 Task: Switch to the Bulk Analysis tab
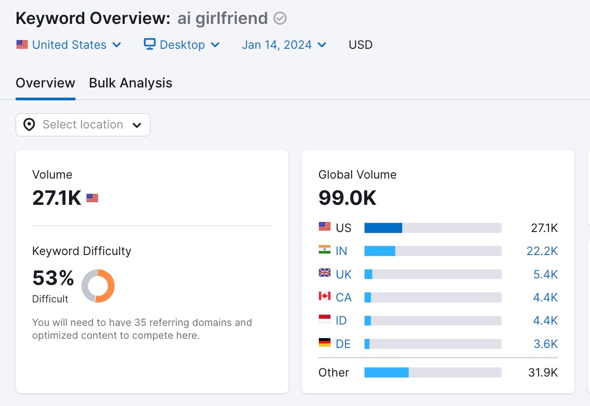(x=130, y=83)
